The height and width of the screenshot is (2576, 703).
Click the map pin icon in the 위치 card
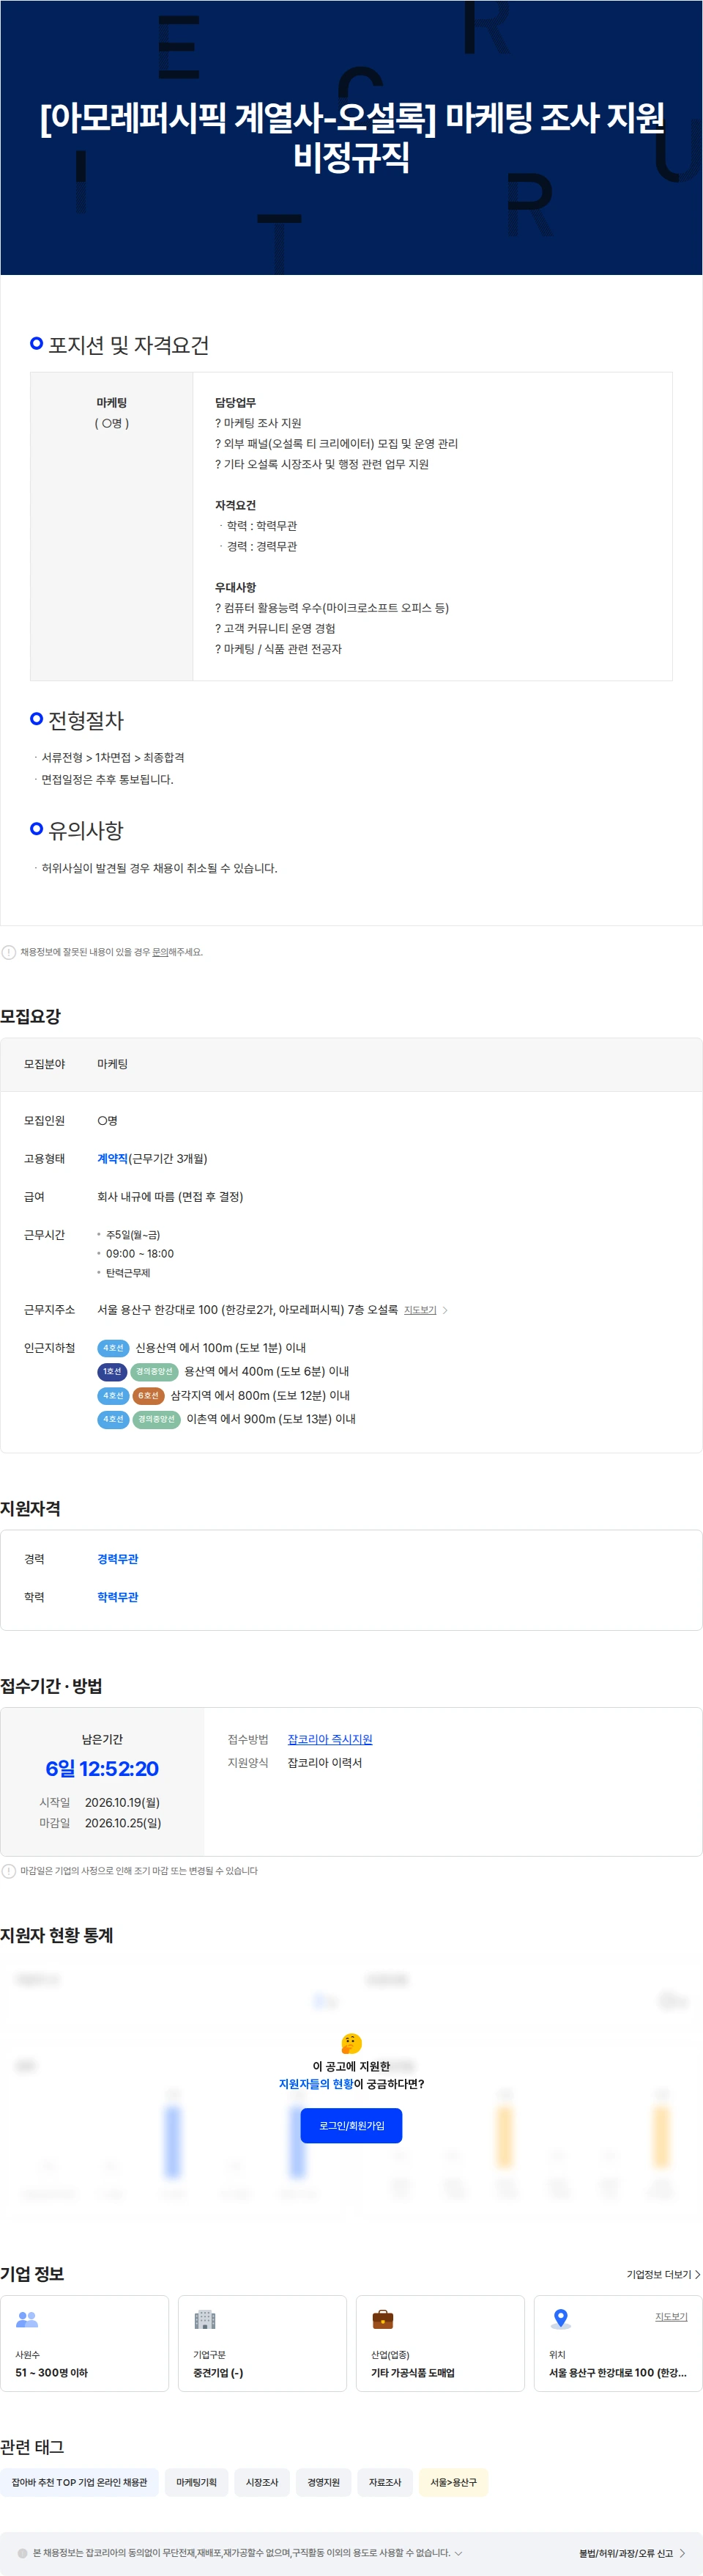coord(561,2319)
